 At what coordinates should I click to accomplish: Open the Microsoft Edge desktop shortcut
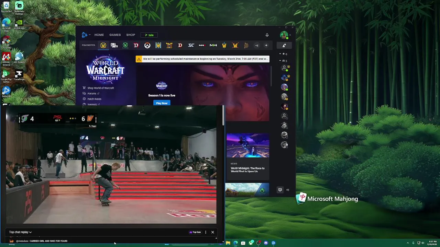pos(6,25)
